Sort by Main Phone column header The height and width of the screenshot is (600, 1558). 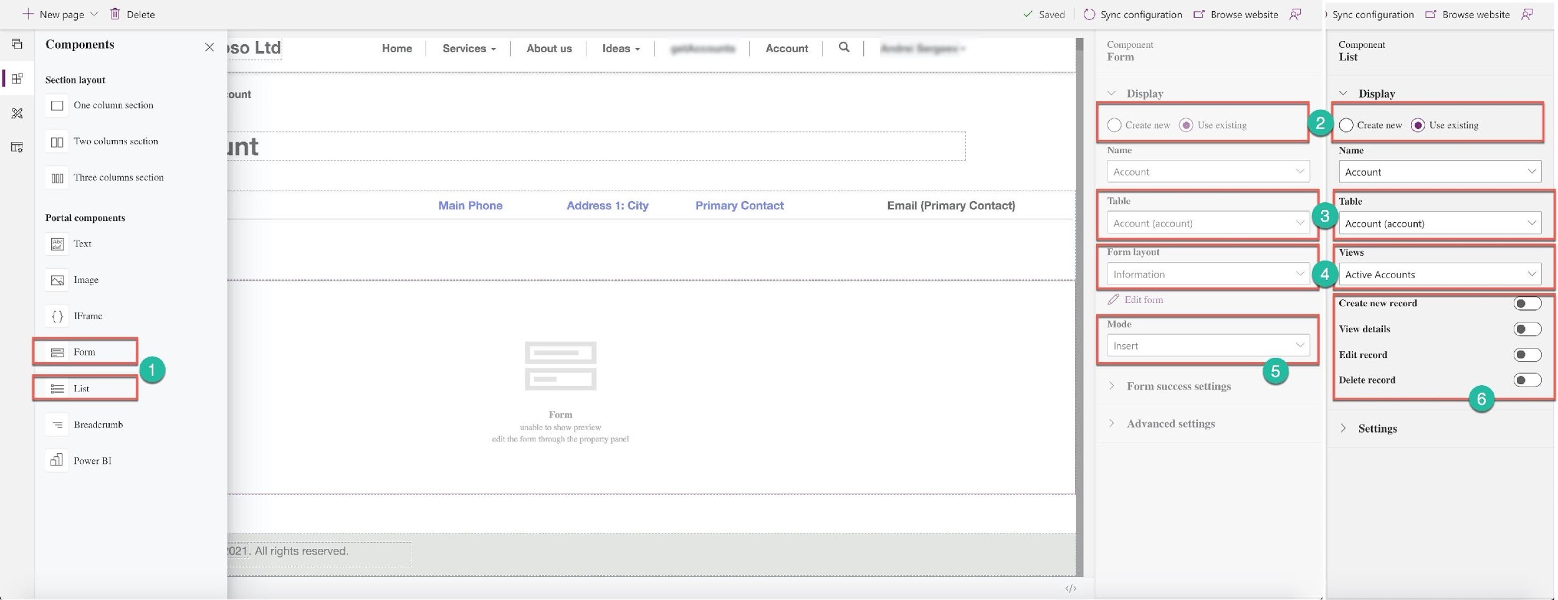point(471,205)
